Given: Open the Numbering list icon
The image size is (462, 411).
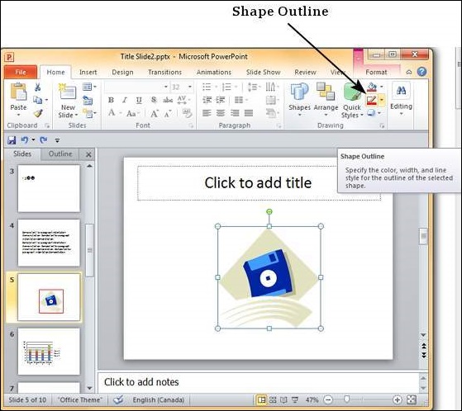Looking at the screenshot, I should 227,87.
